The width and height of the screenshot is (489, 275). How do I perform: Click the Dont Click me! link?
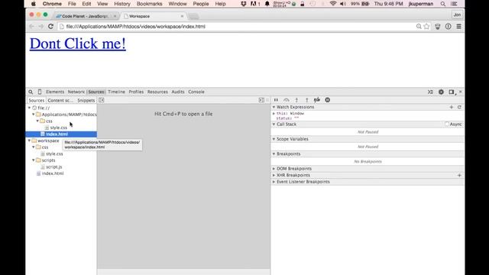coord(78,44)
